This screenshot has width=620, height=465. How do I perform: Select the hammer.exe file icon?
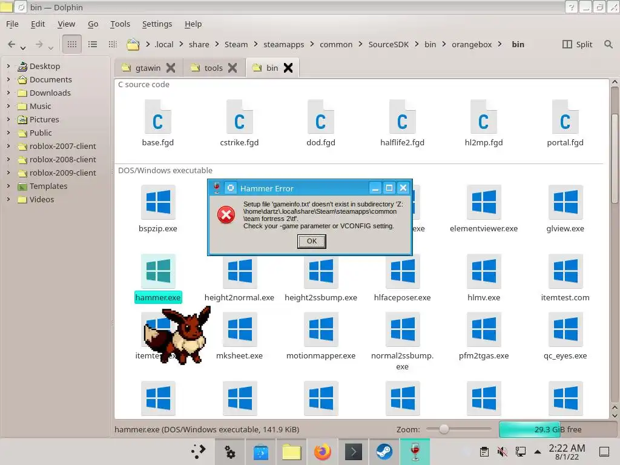(x=158, y=271)
